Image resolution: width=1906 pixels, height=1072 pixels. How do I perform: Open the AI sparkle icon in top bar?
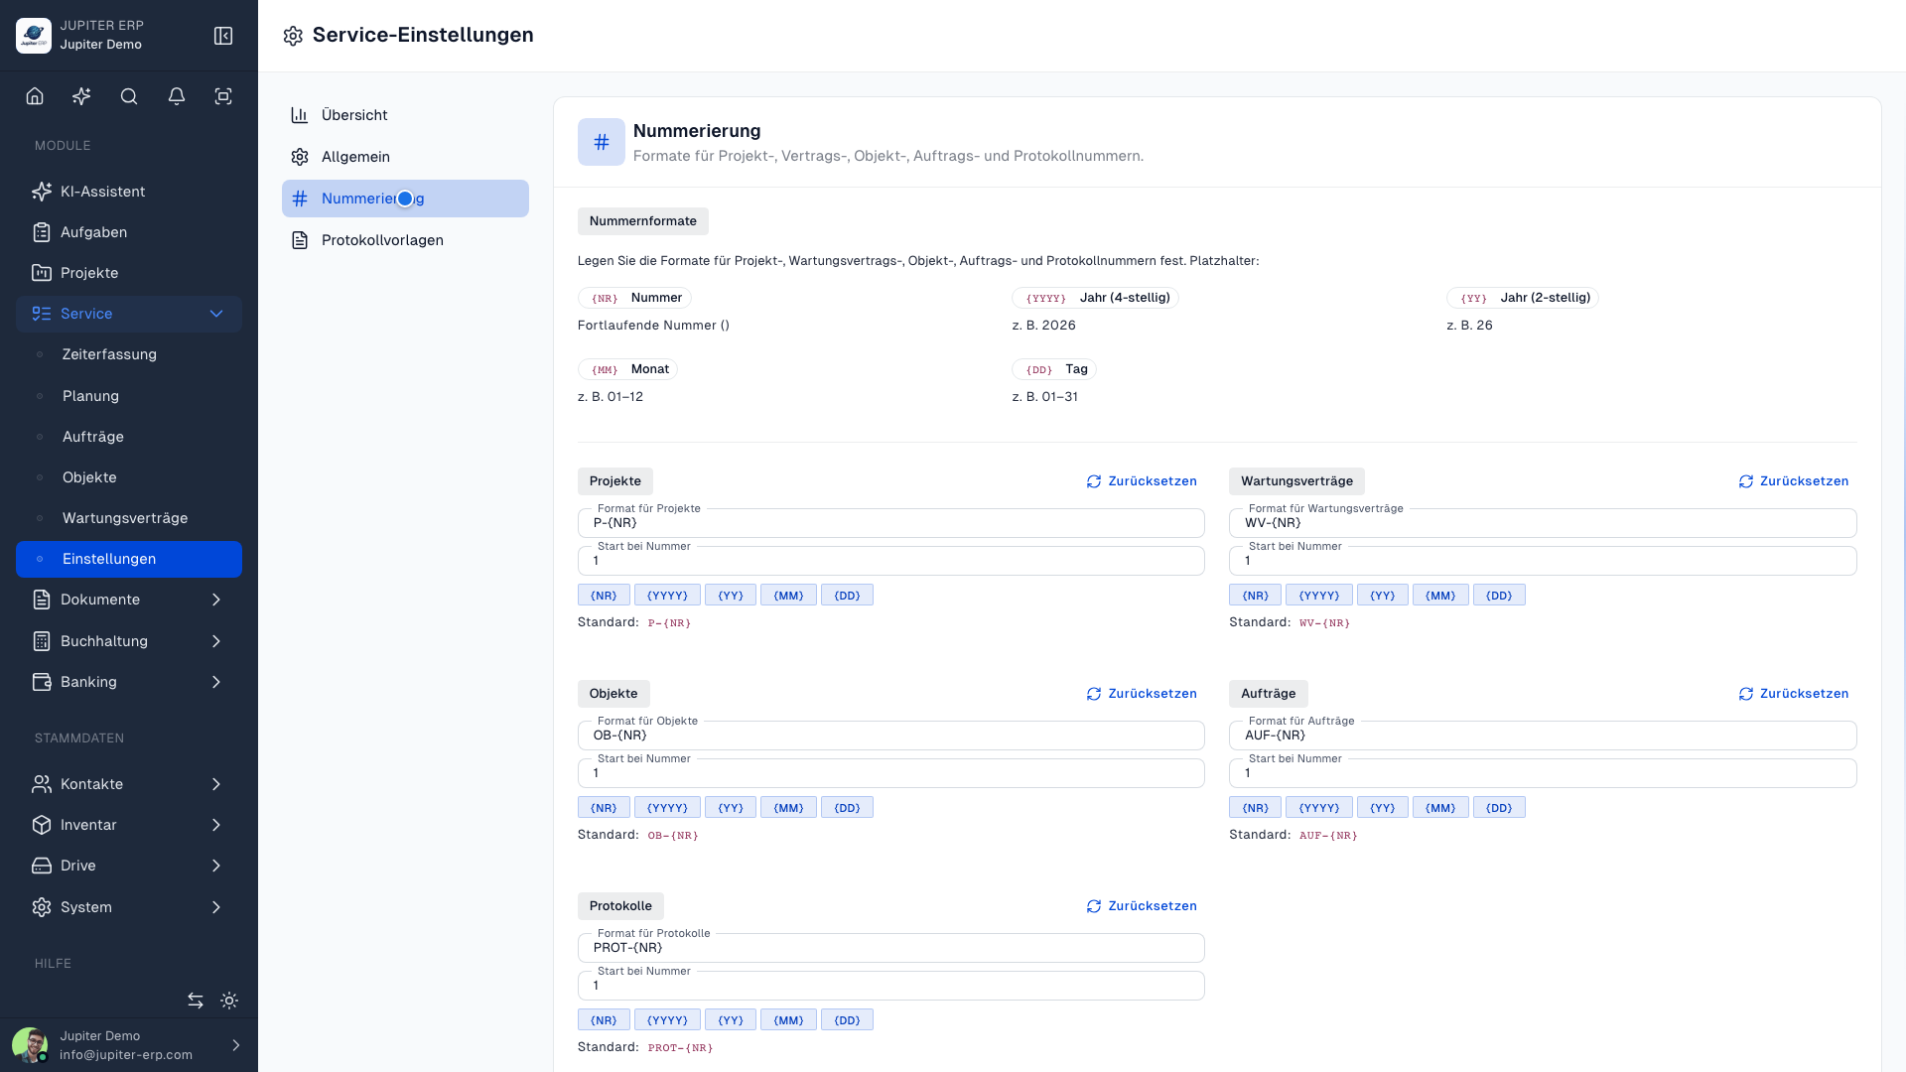[x=81, y=96]
